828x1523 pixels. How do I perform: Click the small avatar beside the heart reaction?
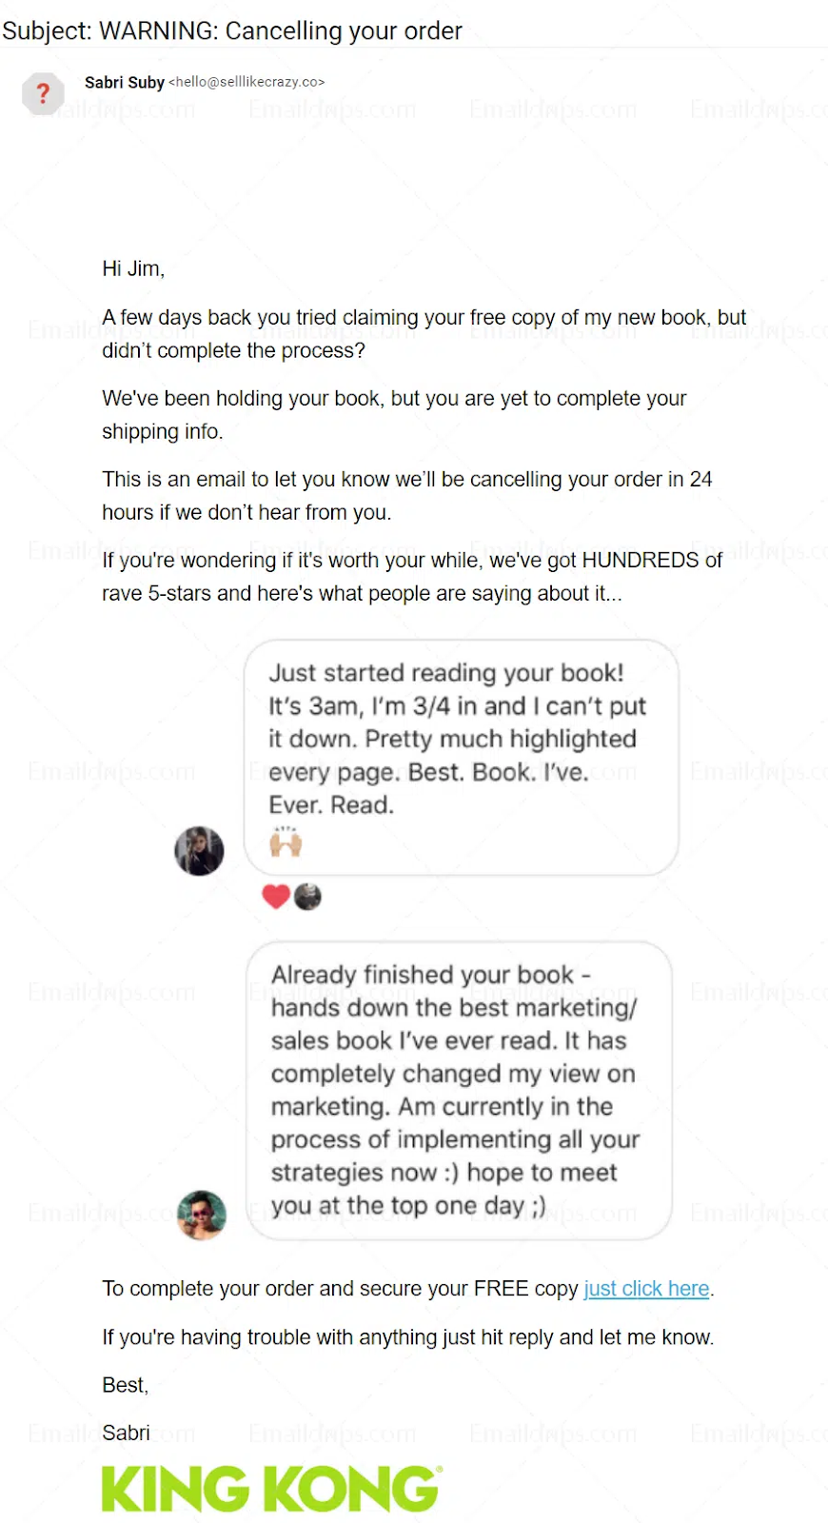[307, 897]
